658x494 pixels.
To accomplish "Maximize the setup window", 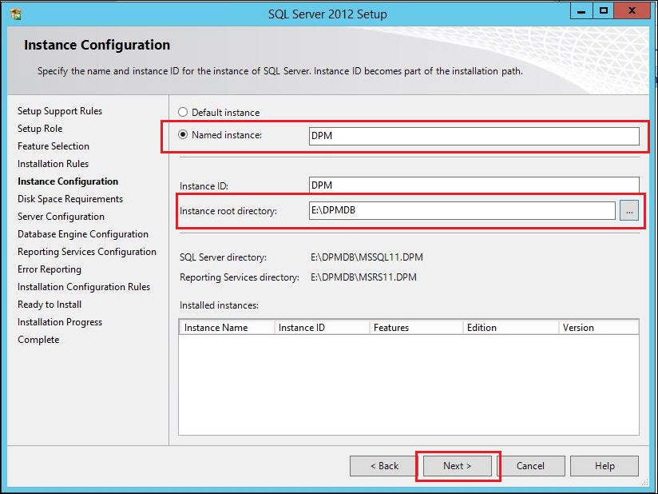I will 603,11.
